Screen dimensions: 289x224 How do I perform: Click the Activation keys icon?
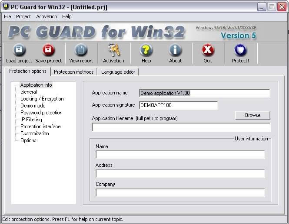click(x=114, y=50)
